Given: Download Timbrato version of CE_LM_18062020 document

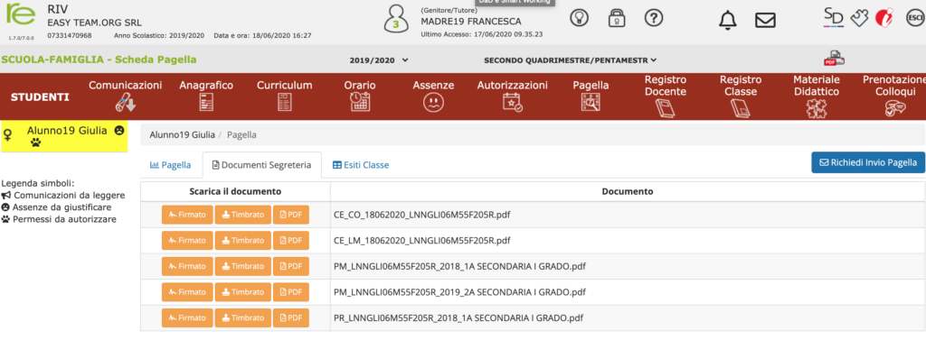Looking at the screenshot, I should [x=242, y=241].
